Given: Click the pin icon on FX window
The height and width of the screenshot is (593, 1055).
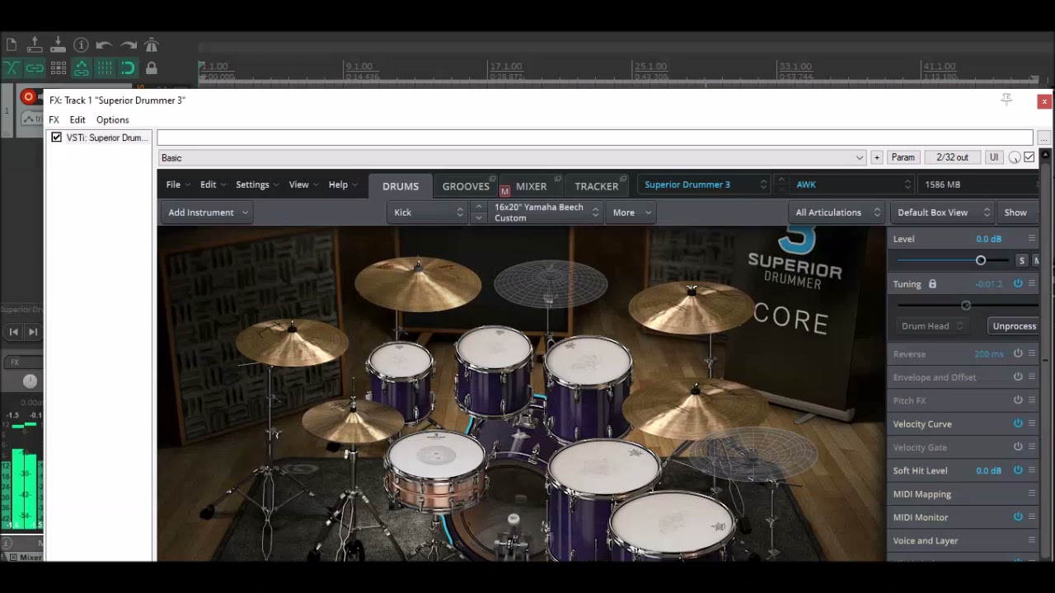Looking at the screenshot, I should (1006, 100).
